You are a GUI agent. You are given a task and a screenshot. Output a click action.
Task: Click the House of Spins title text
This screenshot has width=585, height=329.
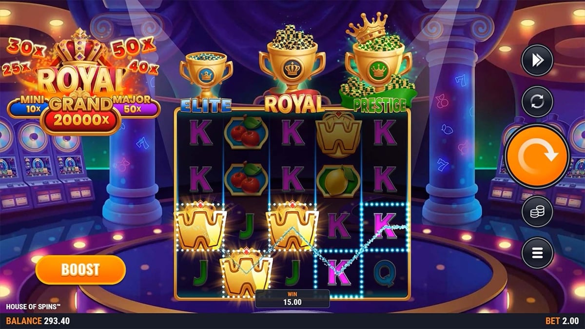point(33,307)
